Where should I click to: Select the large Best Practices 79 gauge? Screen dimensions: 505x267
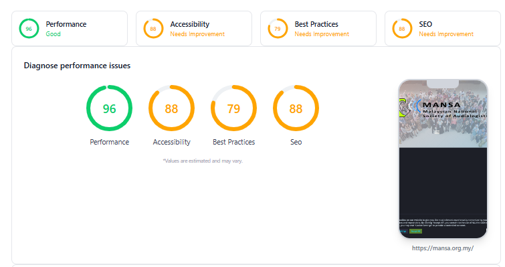pos(233,108)
